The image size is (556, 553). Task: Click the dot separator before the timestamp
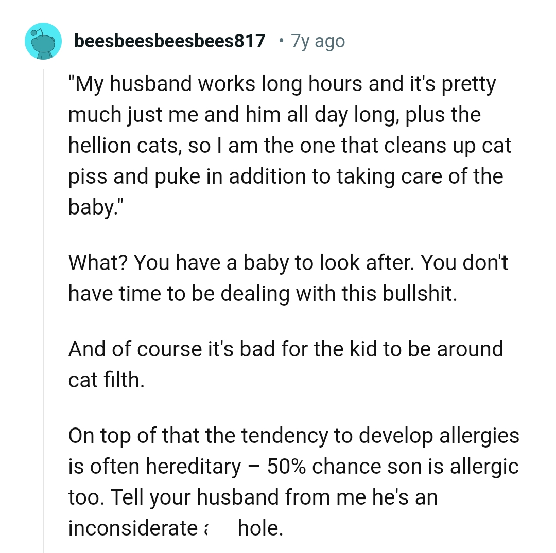(280, 41)
